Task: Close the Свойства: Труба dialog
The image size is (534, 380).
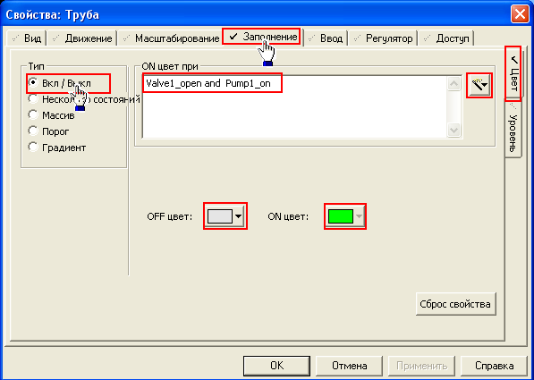Action: point(520,14)
